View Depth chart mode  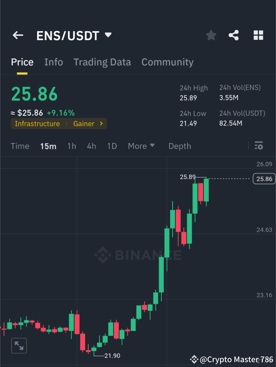[180, 146]
